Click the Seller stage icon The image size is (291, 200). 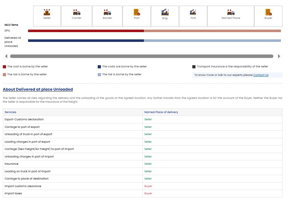47,12
